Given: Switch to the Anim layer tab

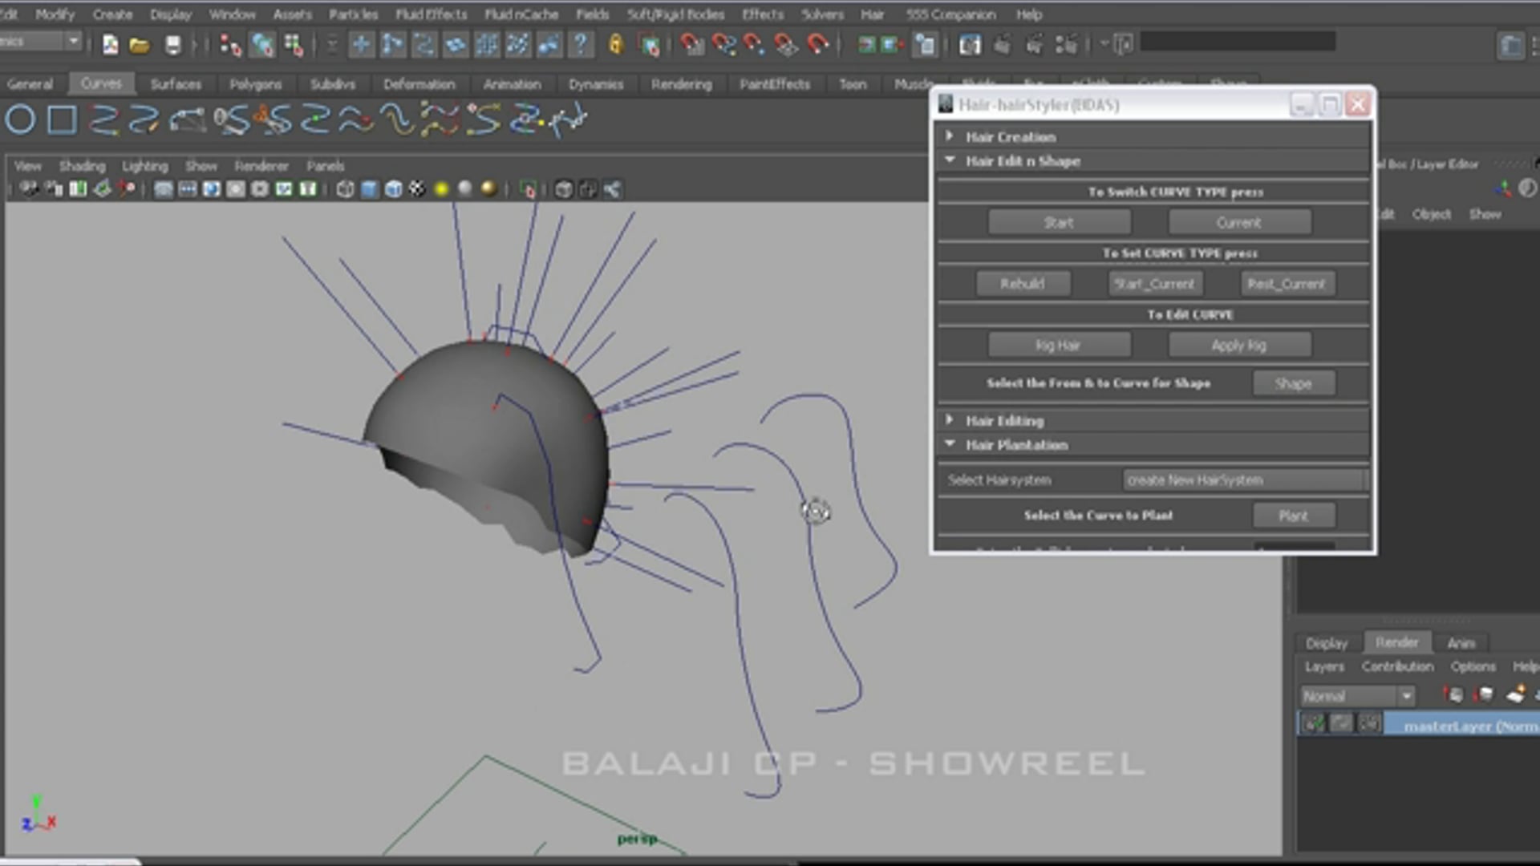Looking at the screenshot, I should 1461,643.
